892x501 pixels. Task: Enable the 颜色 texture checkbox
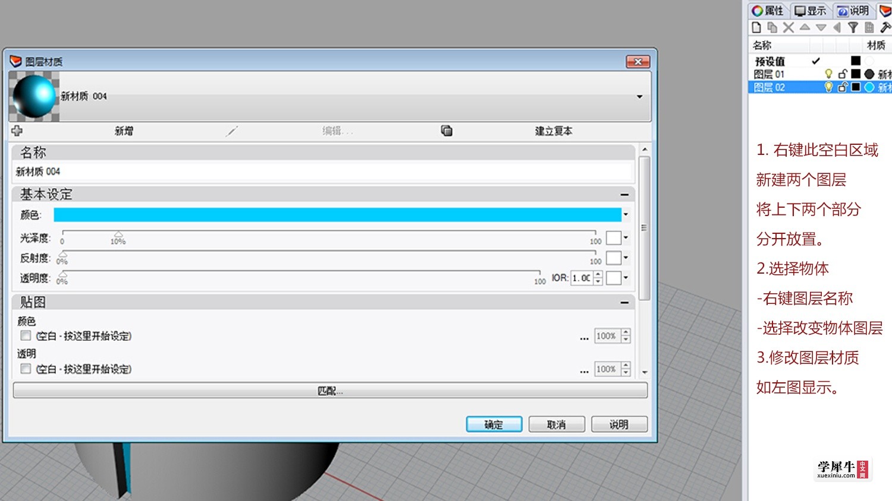26,336
